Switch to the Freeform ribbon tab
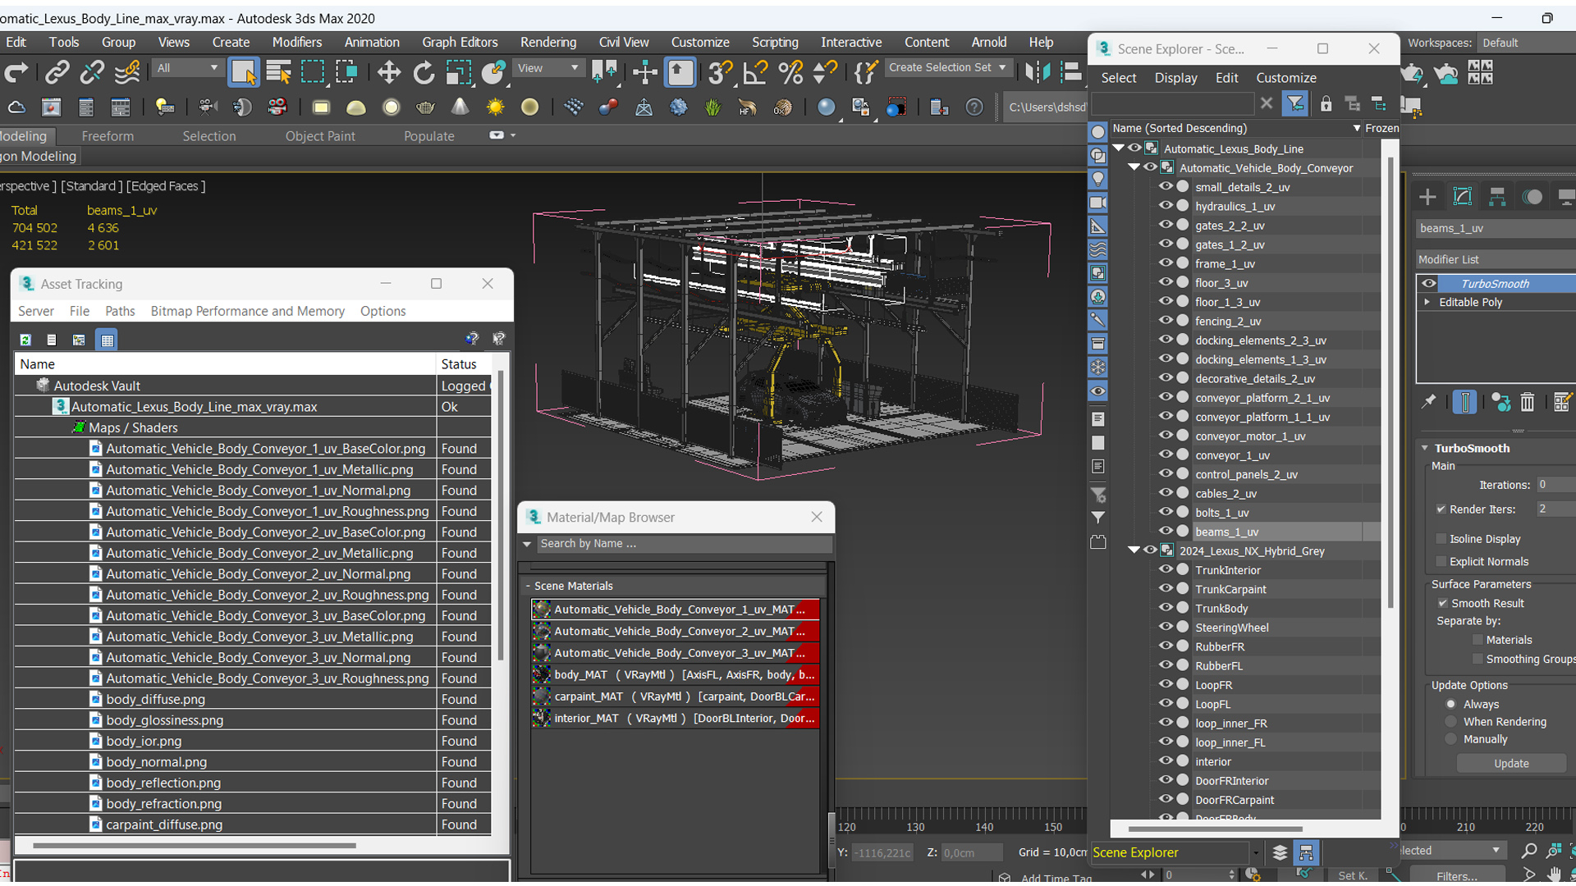Screen dimensions: 1576x886 click(108, 136)
